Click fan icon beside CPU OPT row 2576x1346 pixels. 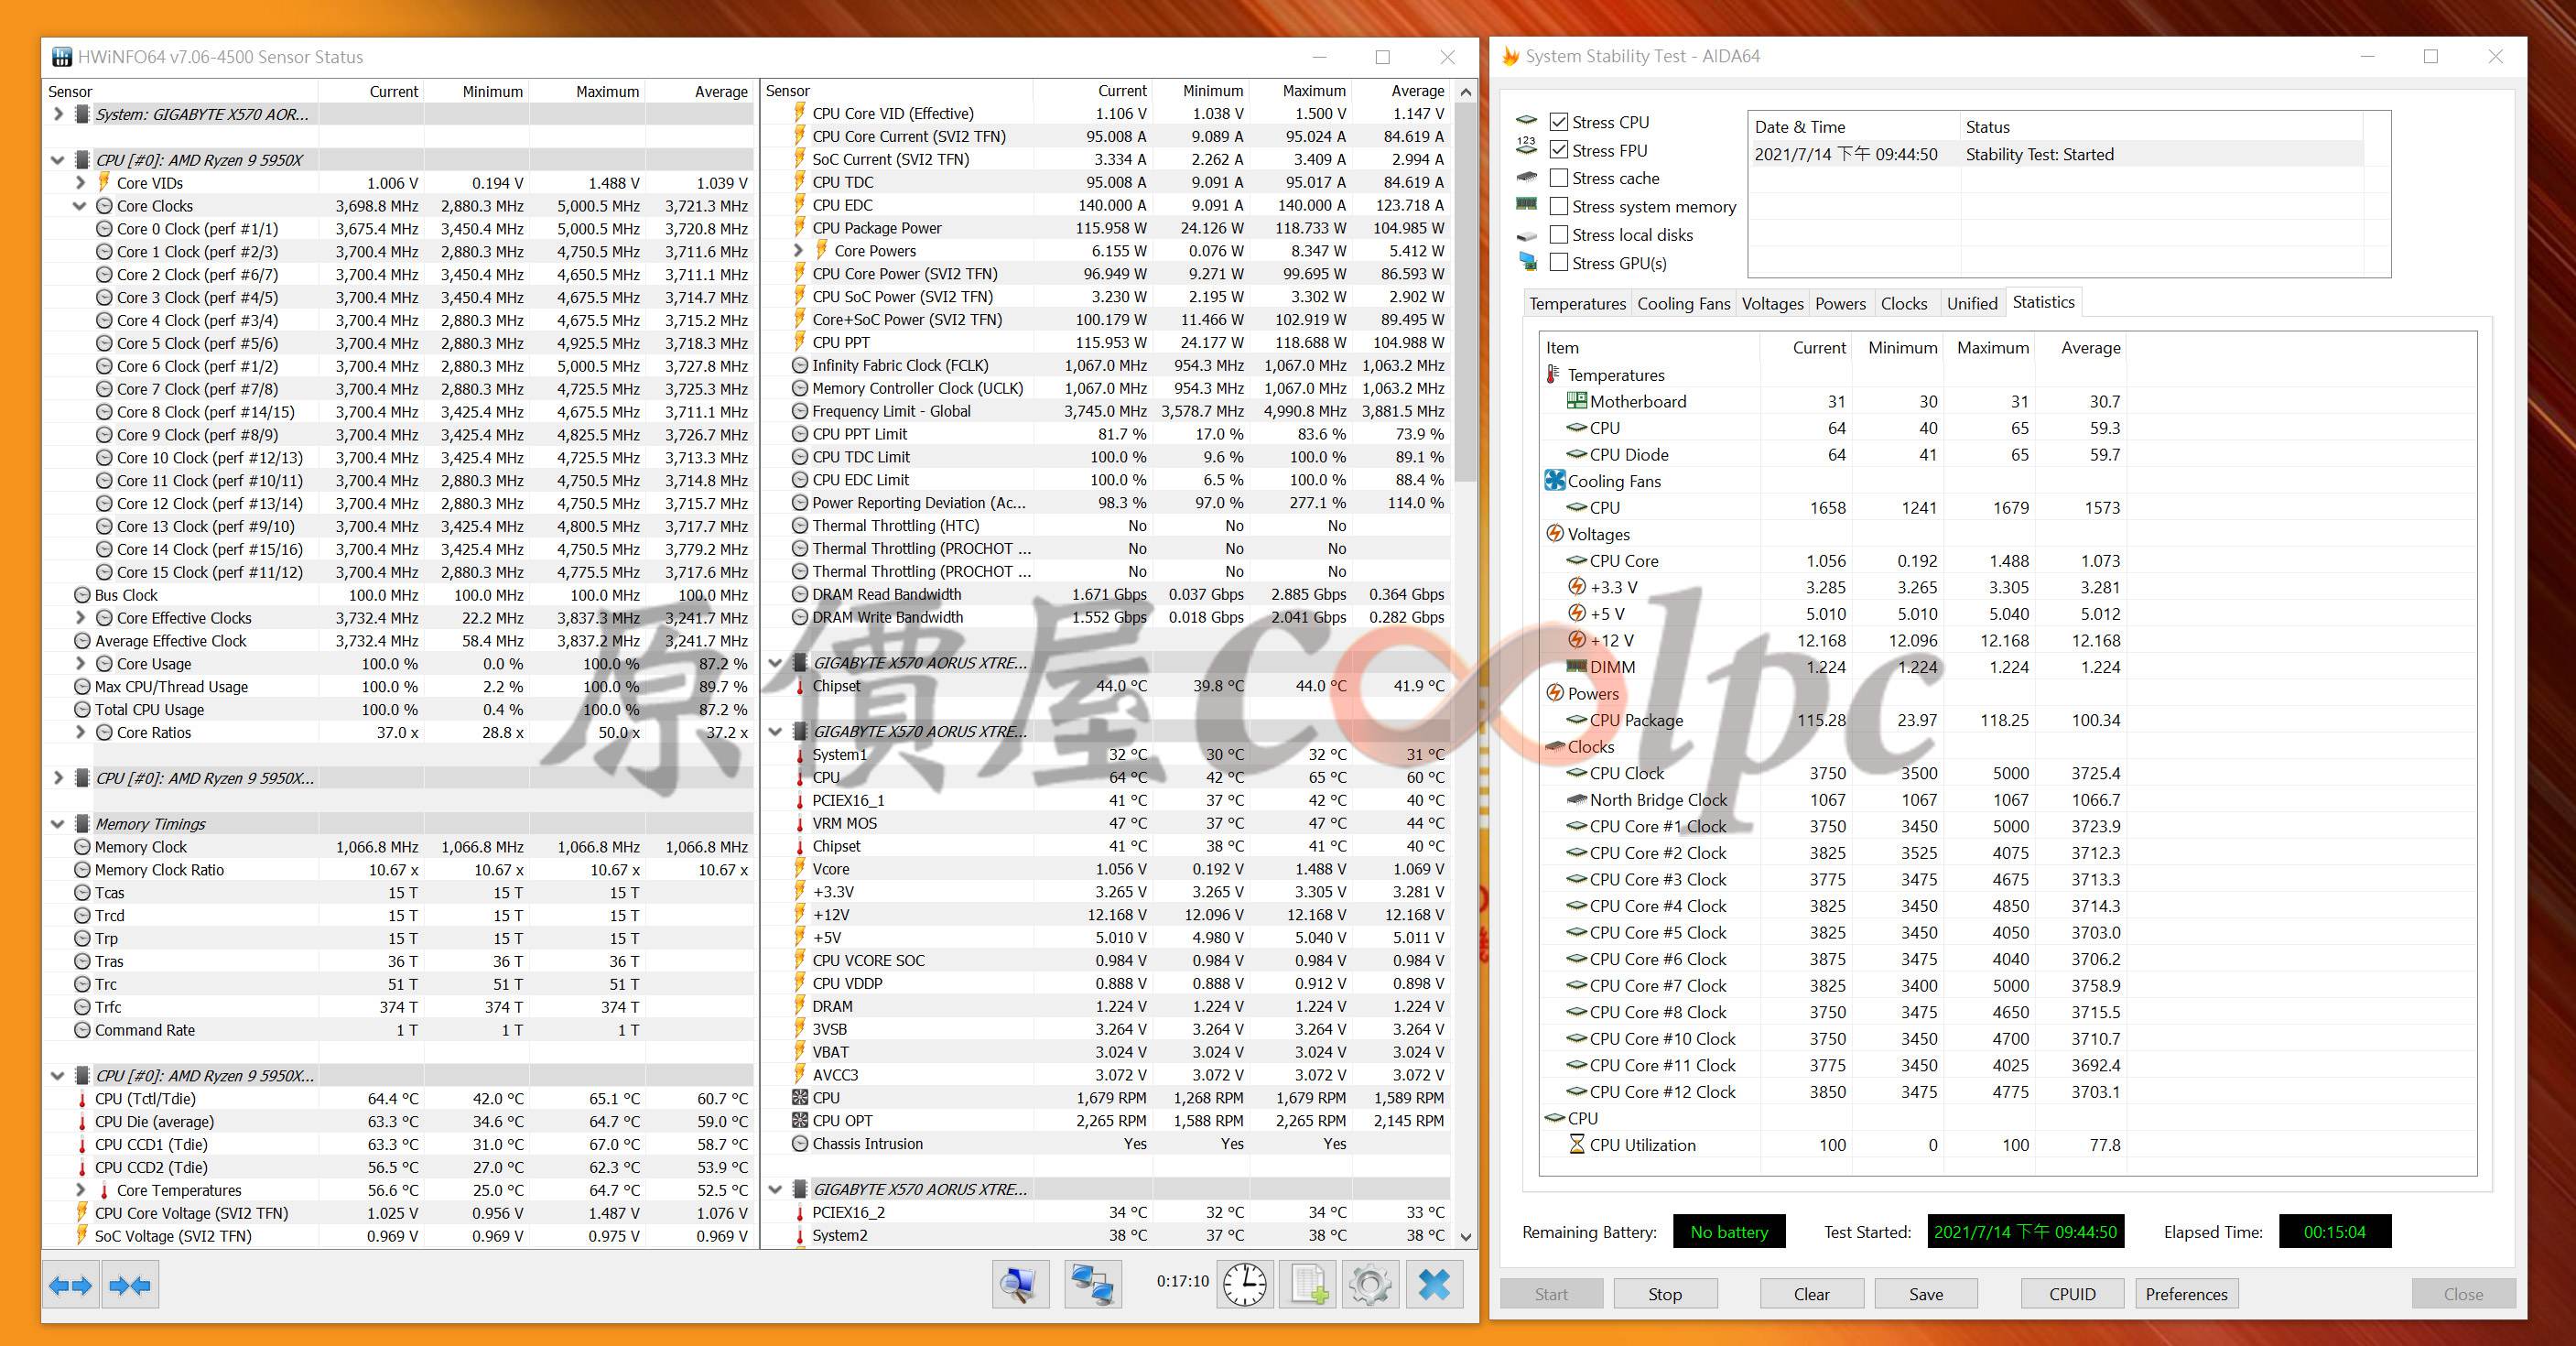(x=800, y=1121)
